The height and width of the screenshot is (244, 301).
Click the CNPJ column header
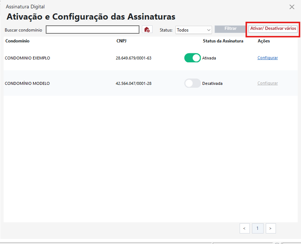[x=121, y=41]
